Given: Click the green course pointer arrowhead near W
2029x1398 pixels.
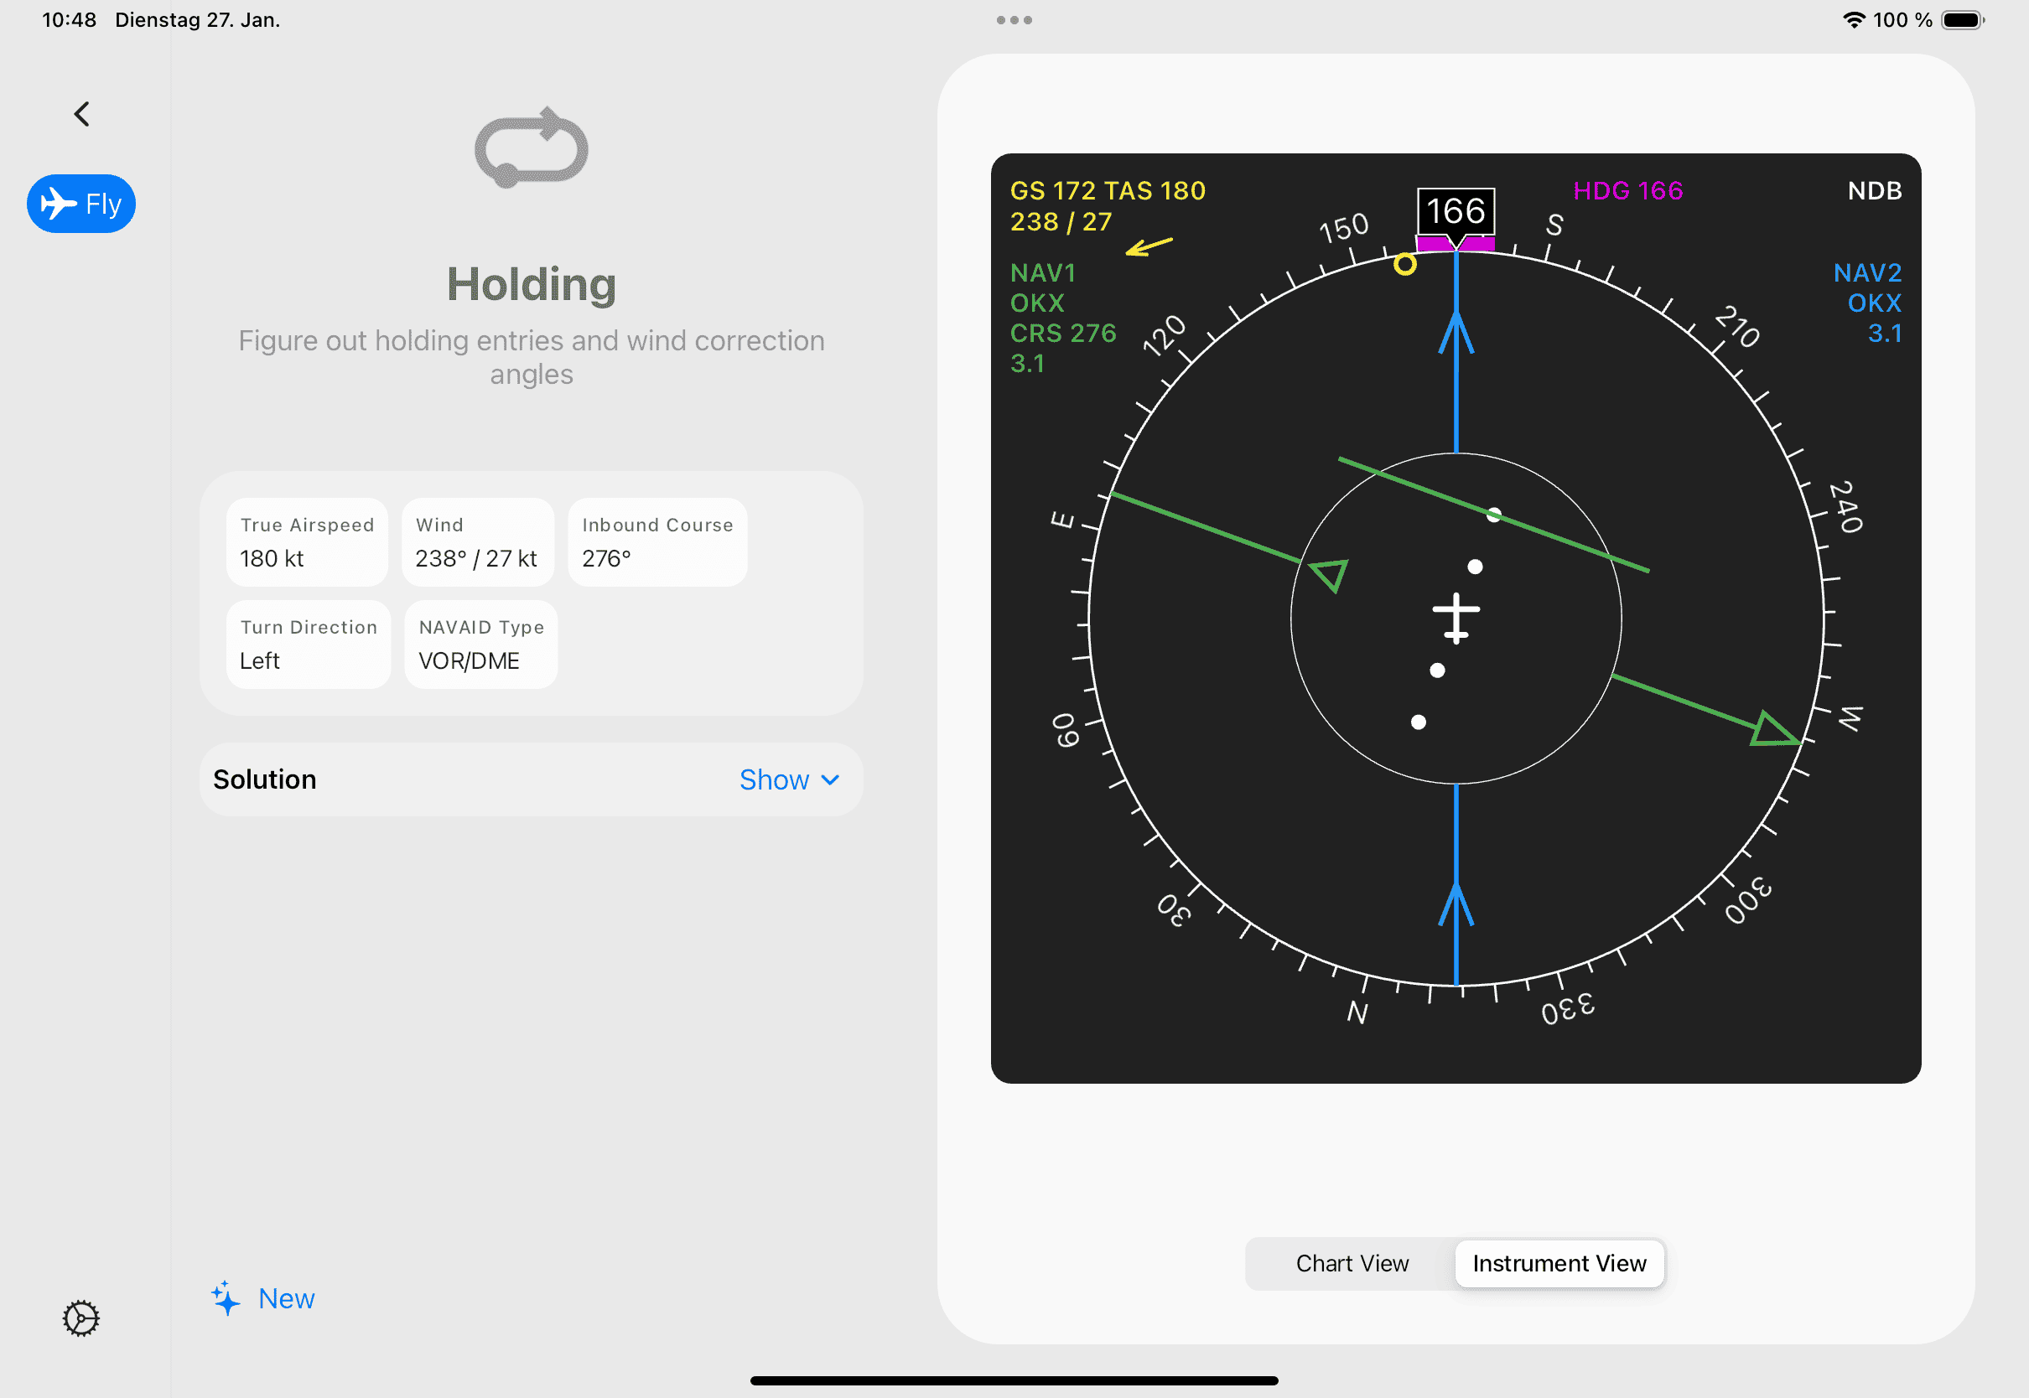Looking at the screenshot, I should click(1774, 731).
